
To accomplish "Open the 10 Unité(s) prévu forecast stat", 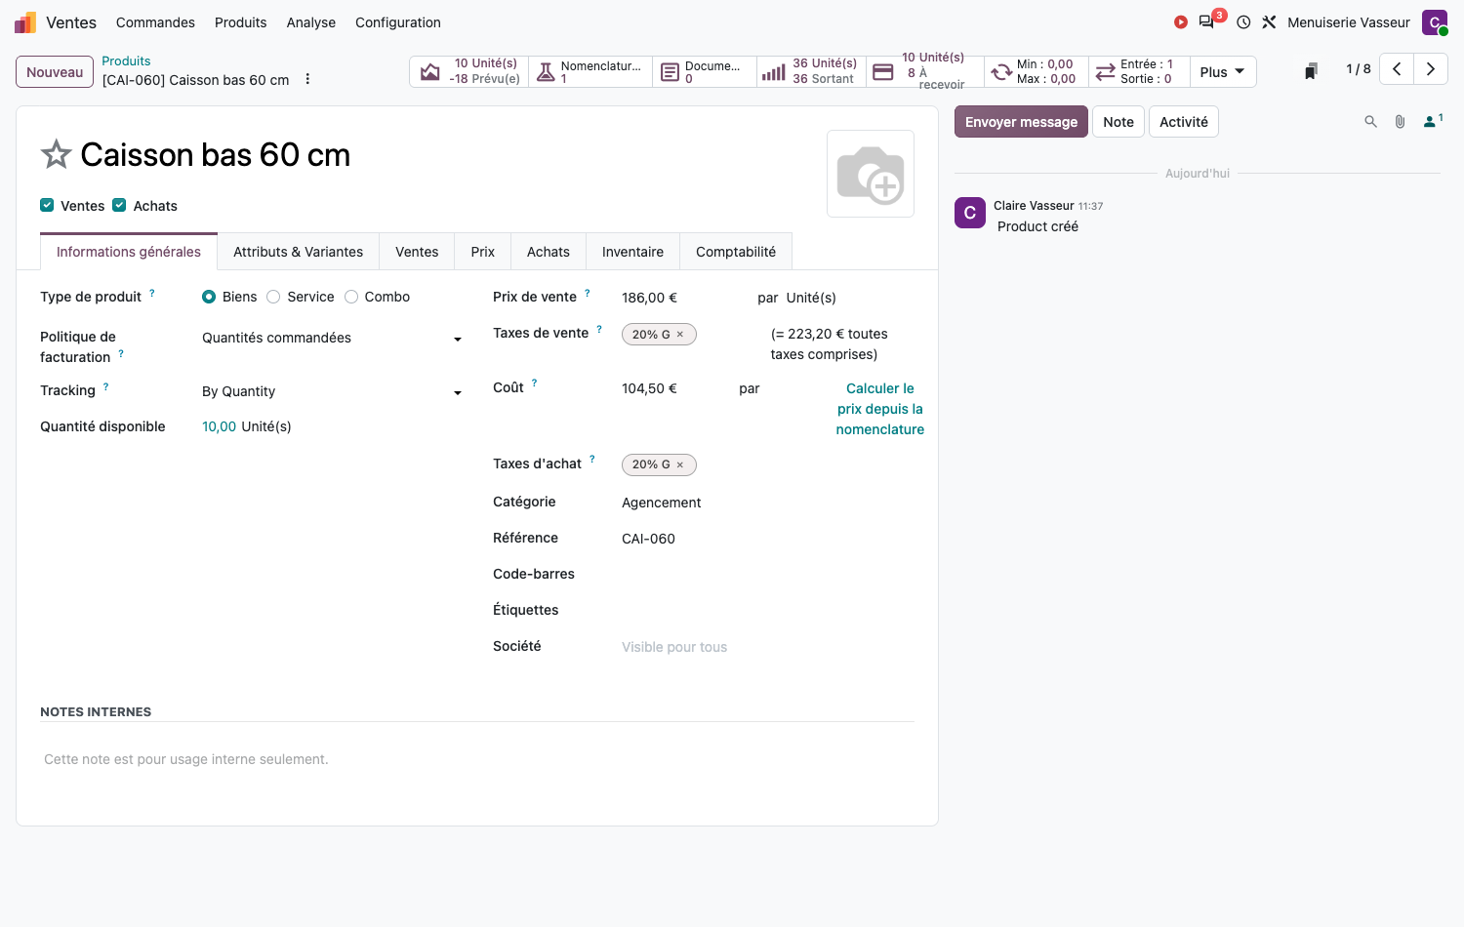I will point(469,71).
